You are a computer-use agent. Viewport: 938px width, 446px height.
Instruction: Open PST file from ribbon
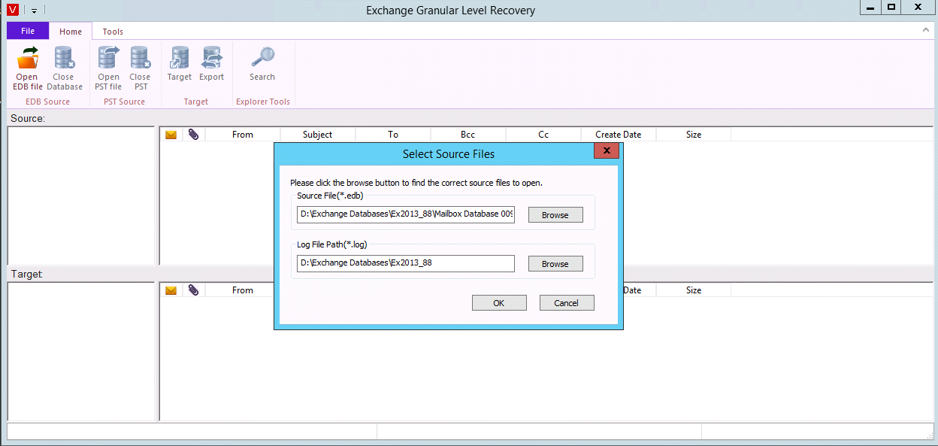[x=108, y=68]
